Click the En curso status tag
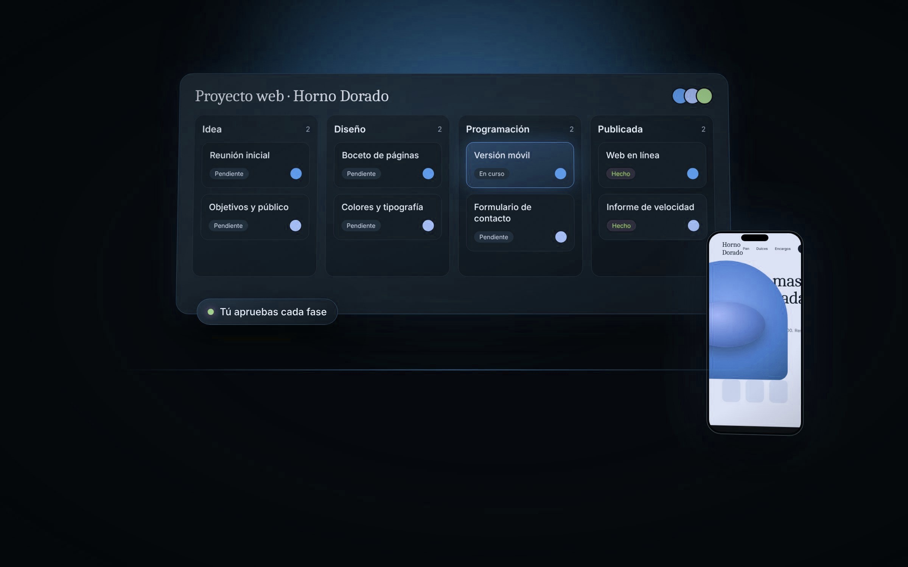908x567 pixels. (491, 174)
